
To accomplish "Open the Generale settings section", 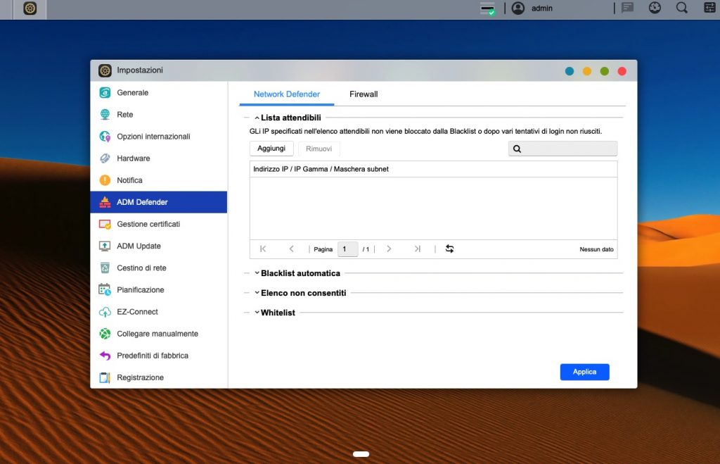I will [132, 93].
